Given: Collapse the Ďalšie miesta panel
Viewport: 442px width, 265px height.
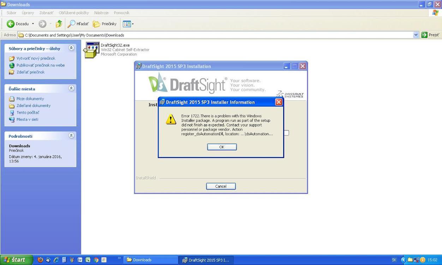Looking at the screenshot, I should pos(71,89).
